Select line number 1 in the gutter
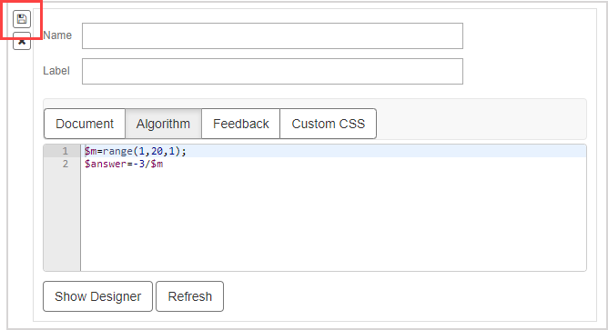This screenshot has width=608, height=330. tap(66, 151)
